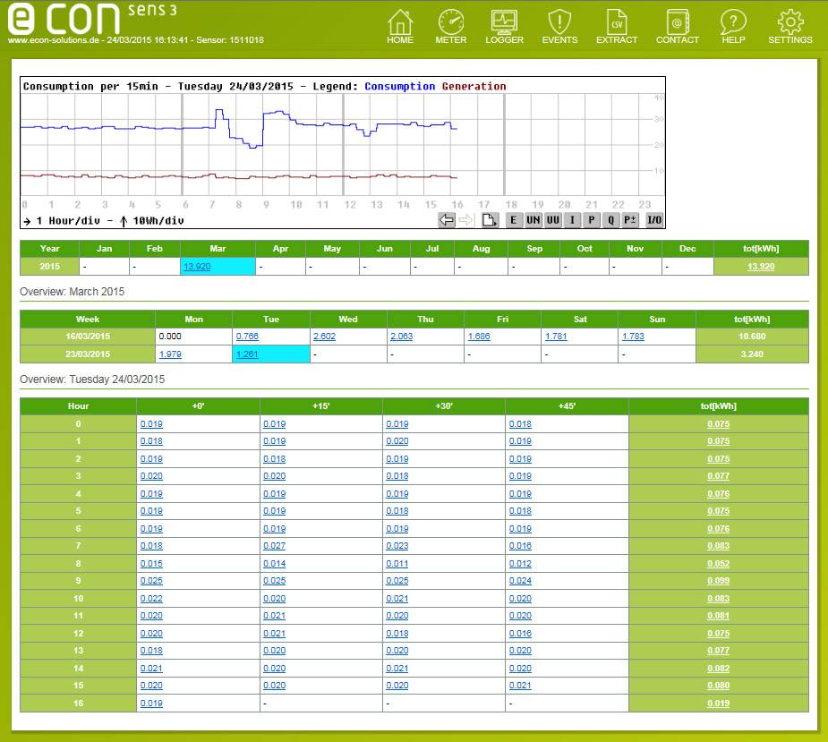Open the CONTACT address book icon
The height and width of the screenshot is (742, 828).
pos(678,26)
